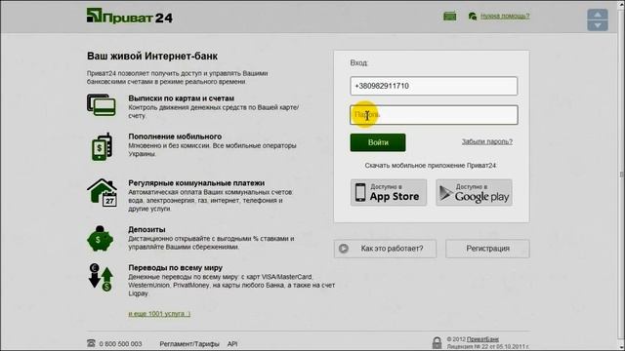Click the mobile top-up phone icon
The width and height of the screenshot is (625, 351).
[x=102, y=147]
